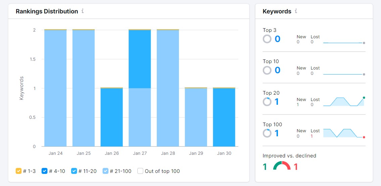The image size is (381, 186).
Task: Uncheck the # 1-3 legend checkbox
Action: 18,171
